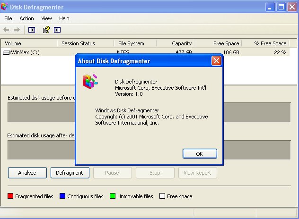The width and height of the screenshot is (299, 219).
Task: Open the Action menu
Action: (26, 18)
